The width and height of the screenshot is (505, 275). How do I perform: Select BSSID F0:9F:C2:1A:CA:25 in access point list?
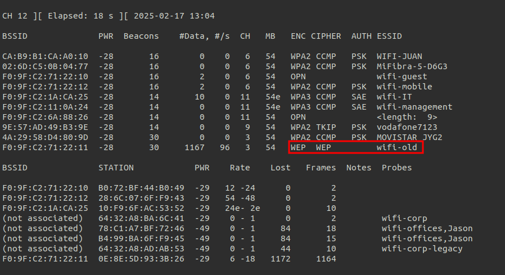pos(45,97)
